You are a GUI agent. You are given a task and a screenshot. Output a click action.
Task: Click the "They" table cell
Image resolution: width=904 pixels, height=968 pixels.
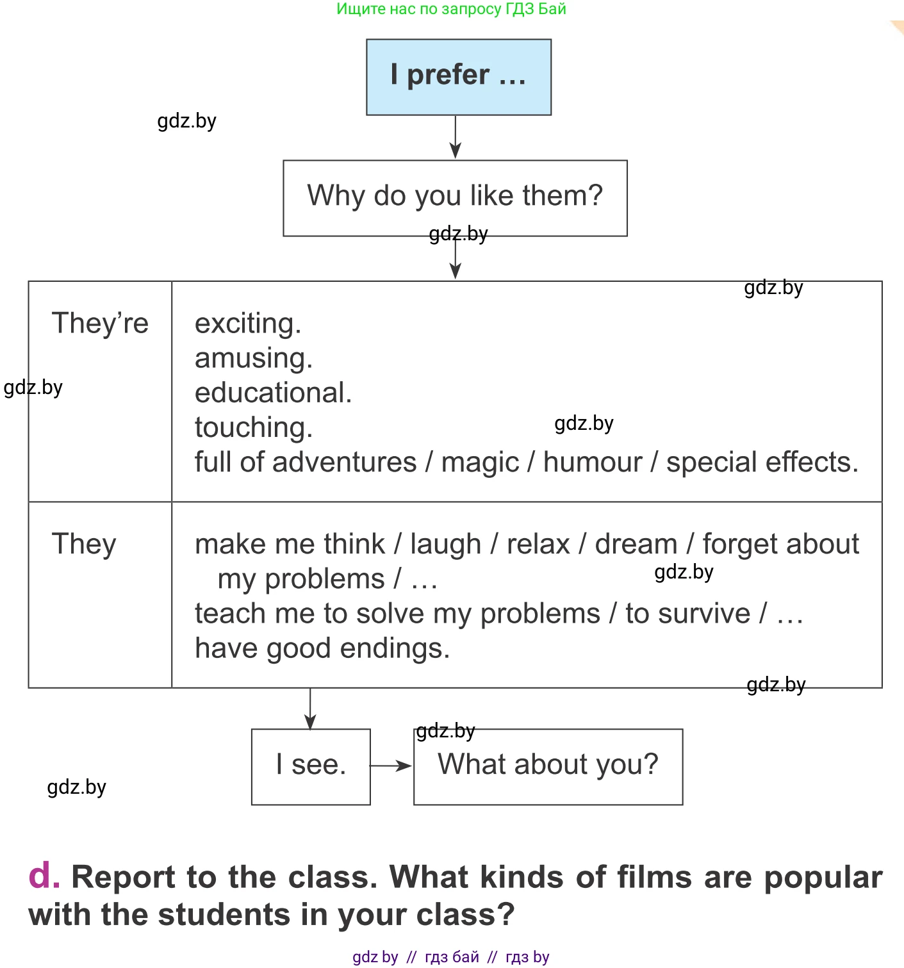(x=84, y=545)
